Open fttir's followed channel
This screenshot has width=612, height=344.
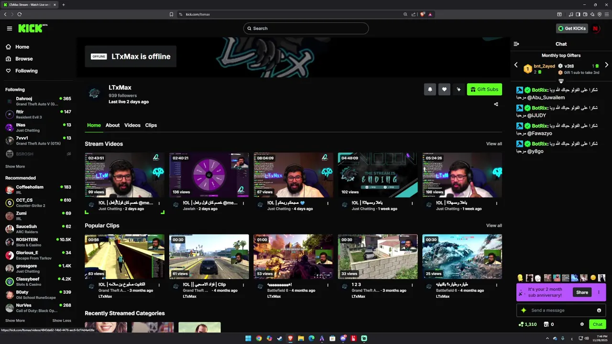click(38, 114)
